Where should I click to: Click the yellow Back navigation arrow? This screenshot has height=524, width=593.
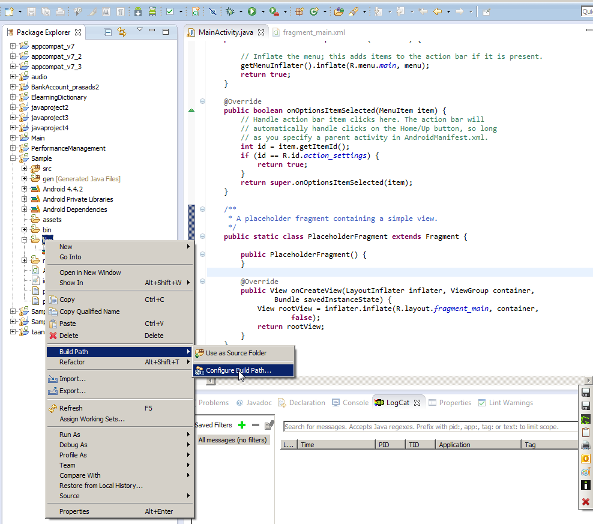click(x=438, y=11)
